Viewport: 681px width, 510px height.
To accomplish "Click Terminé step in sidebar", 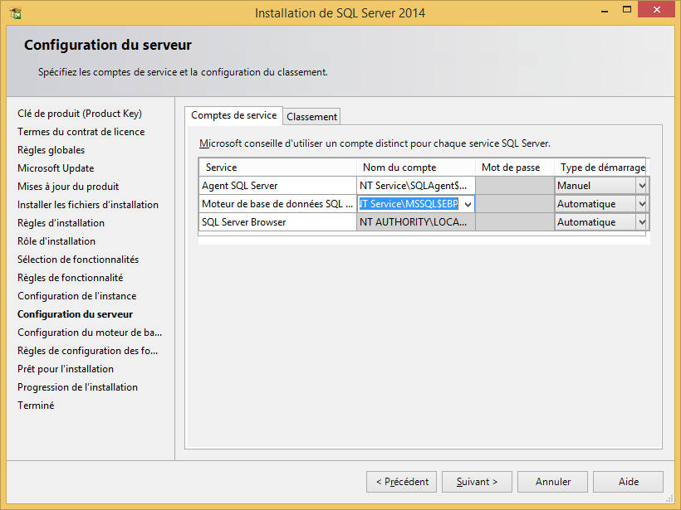I will (x=36, y=405).
